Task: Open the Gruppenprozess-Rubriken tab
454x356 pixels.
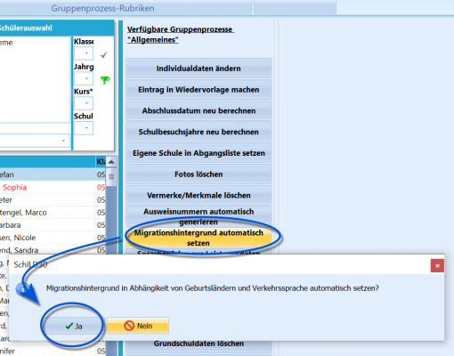Action: 102,8
